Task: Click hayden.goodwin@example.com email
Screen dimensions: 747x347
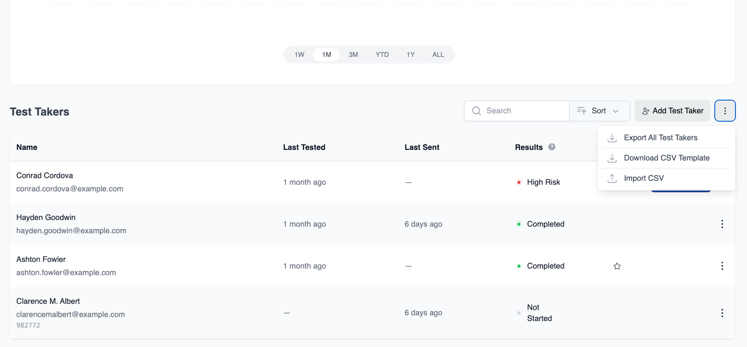Action: [x=71, y=231]
